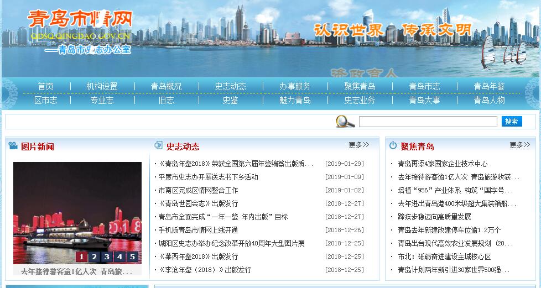Open article 《莱西年鉴2018》出版发行

pyautogui.click(x=198, y=256)
